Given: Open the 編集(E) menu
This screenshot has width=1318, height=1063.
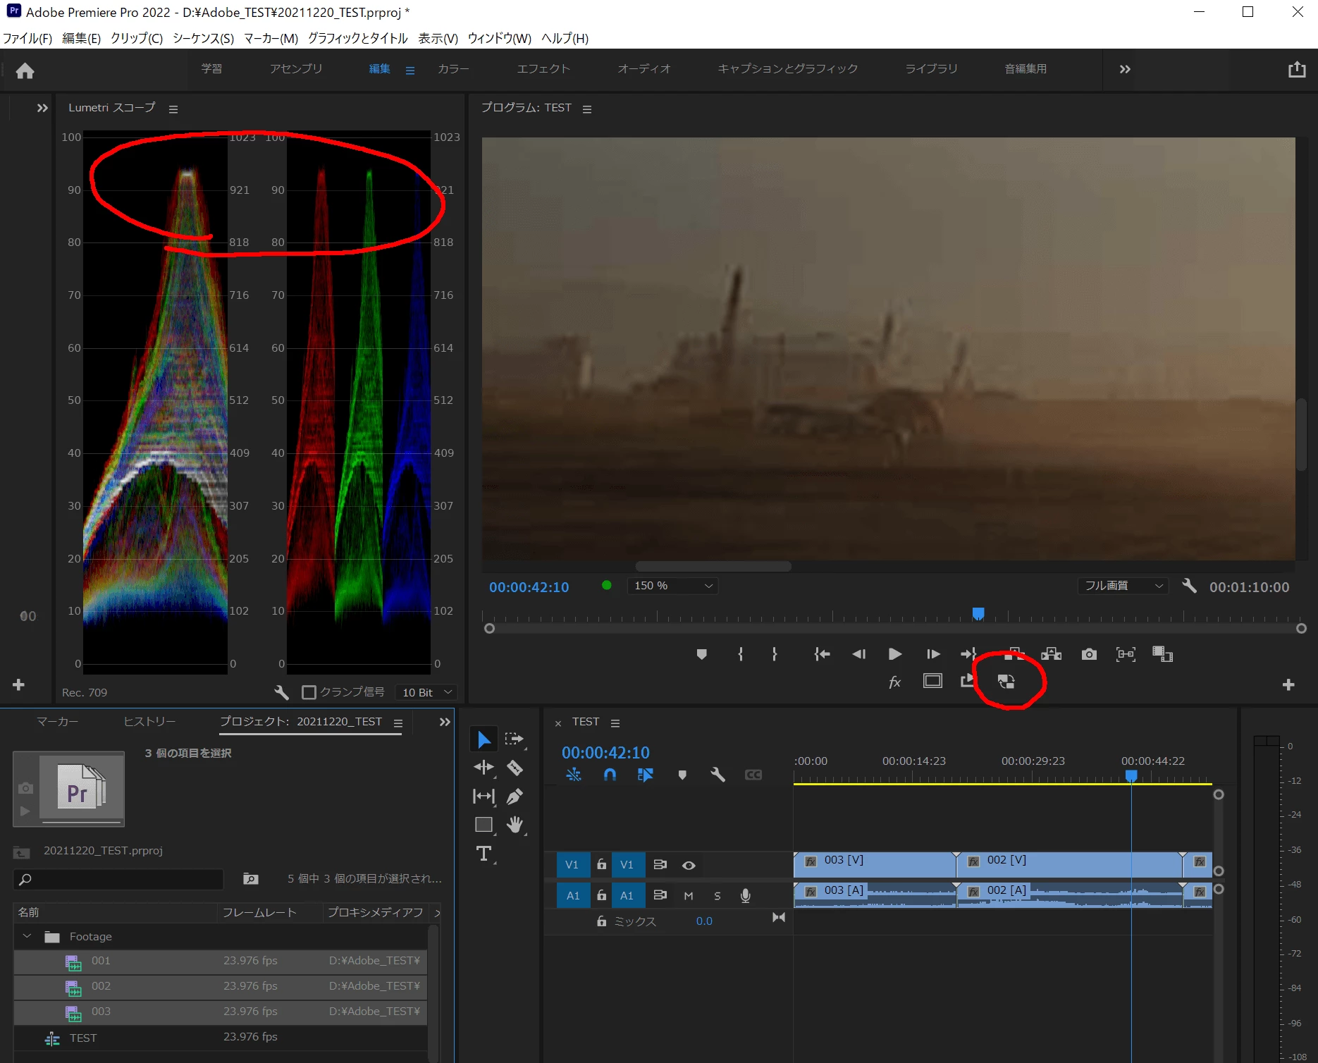Looking at the screenshot, I should 81,38.
